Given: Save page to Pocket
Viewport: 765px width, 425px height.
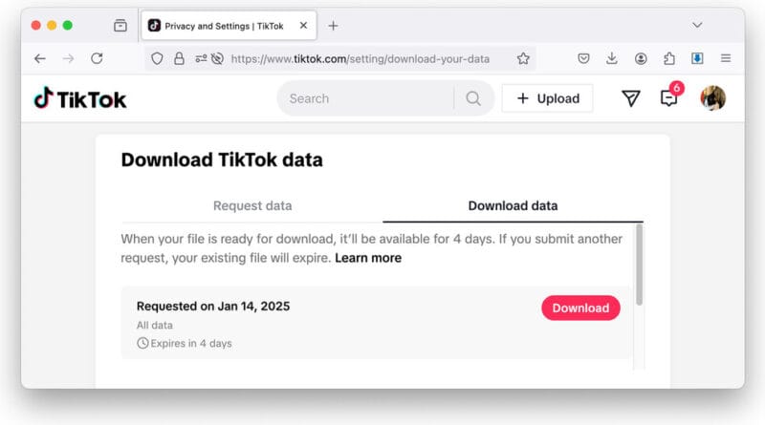Looking at the screenshot, I should (583, 58).
